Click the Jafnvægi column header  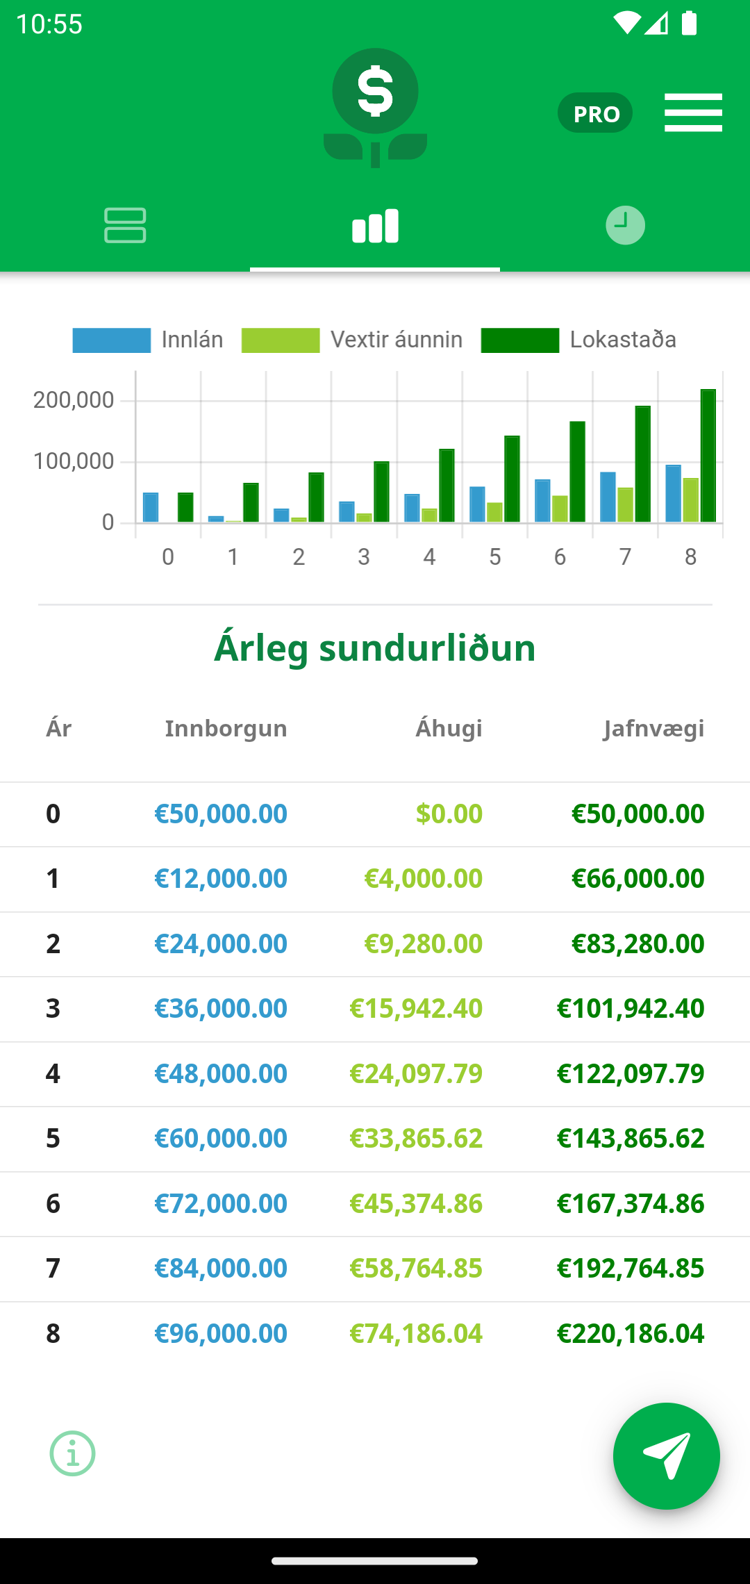point(653,728)
